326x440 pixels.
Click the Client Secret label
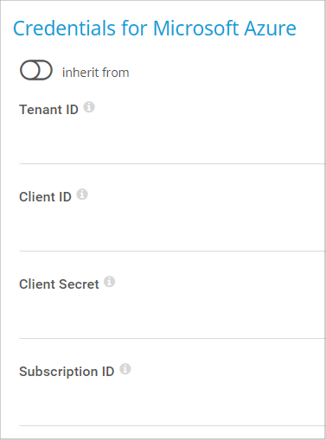59,284
